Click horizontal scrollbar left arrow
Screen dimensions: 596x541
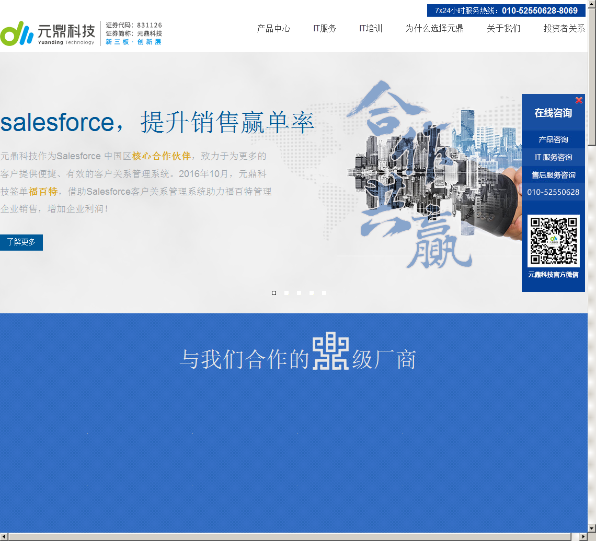[4, 537]
